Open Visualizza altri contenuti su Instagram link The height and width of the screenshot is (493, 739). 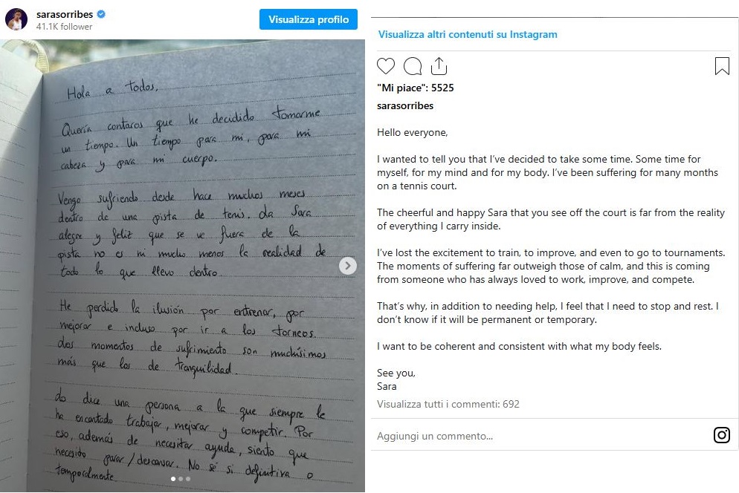(x=468, y=34)
